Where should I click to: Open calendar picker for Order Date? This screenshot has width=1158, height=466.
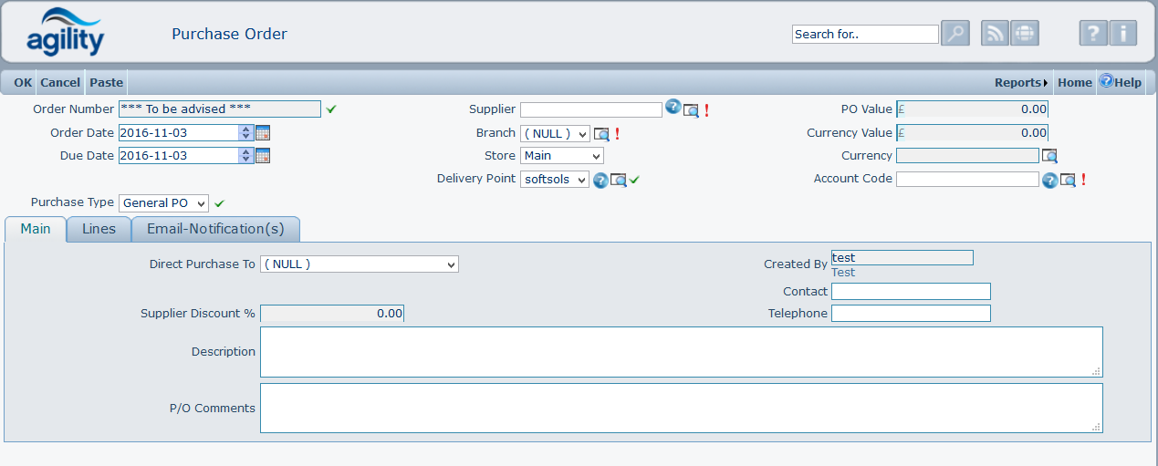coord(263,133)
